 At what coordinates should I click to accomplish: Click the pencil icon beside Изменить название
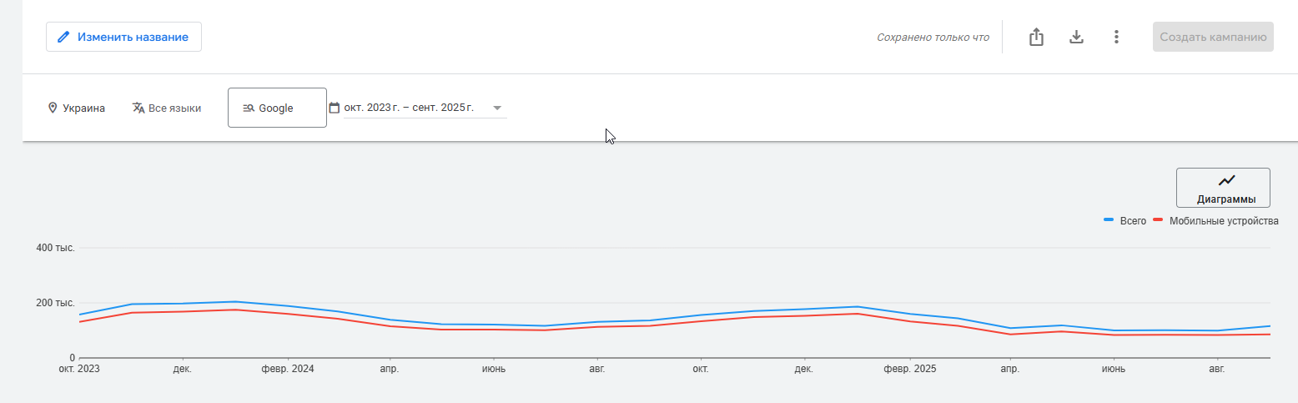(x=63, y=37)
